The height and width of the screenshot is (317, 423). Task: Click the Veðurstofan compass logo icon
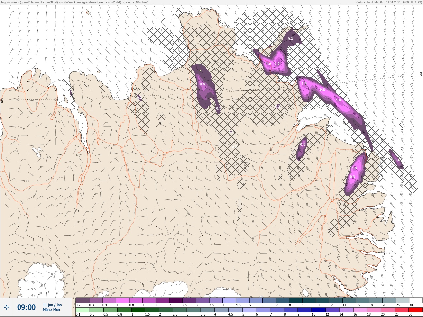[x=6, y=307]
